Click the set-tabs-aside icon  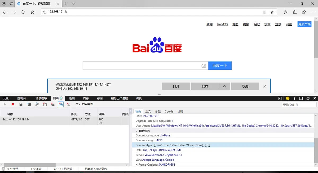point(11,4)
